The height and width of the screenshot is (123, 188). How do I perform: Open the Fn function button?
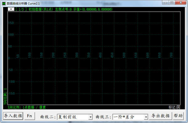point(30,116)
